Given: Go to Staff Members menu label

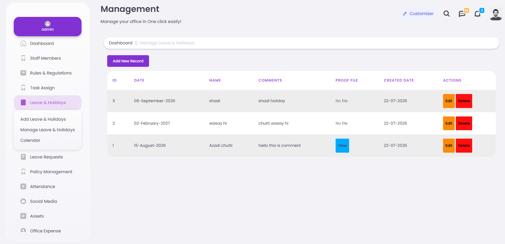Looking at the screenshot, I should tap(46, 58).
